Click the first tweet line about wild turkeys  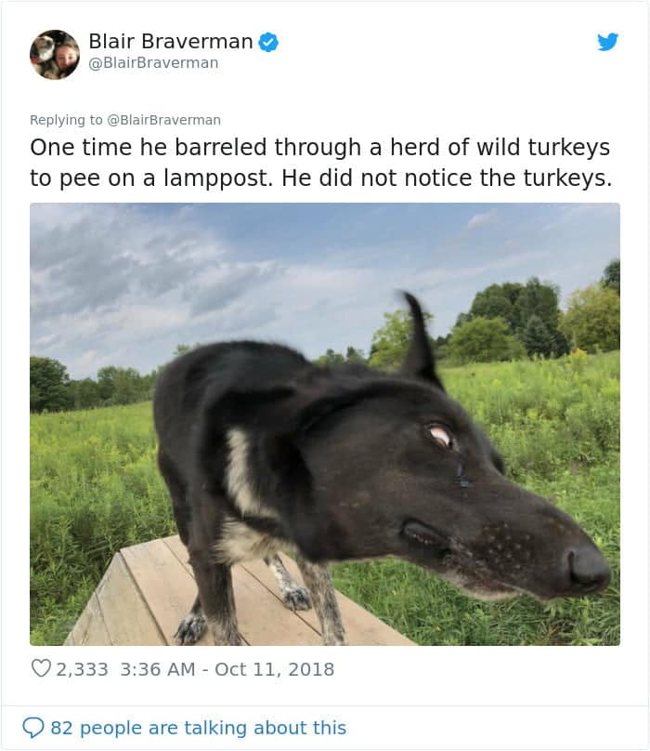[x=319, y=149]
